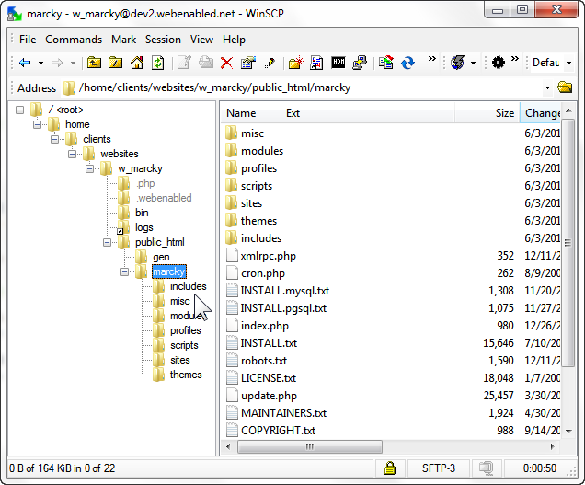Viewport: 585px width, 485px height.
Task: Open the Mark menu
Action: pyautogui.click(x=124, y=40)
